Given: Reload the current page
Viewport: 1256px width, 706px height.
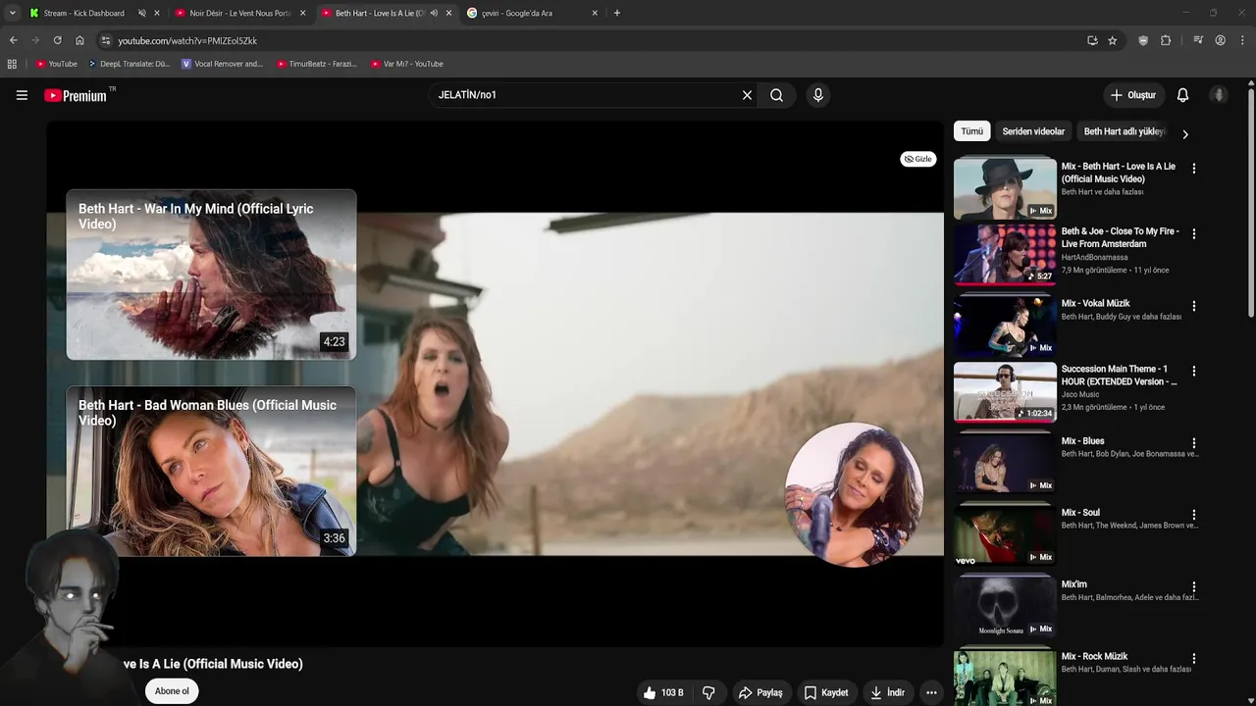Looking at the screenshot, I should tap(57, 40).
